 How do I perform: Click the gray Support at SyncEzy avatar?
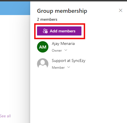click(43, 63)
